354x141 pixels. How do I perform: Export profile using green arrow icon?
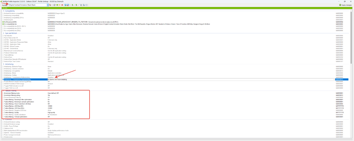[72, 5]
